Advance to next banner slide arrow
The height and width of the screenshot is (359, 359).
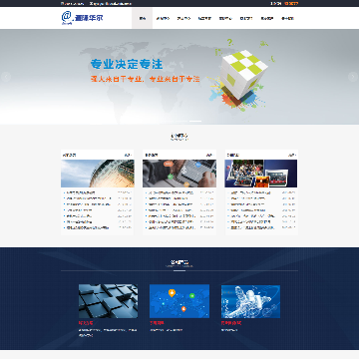[x=353, y=77]
